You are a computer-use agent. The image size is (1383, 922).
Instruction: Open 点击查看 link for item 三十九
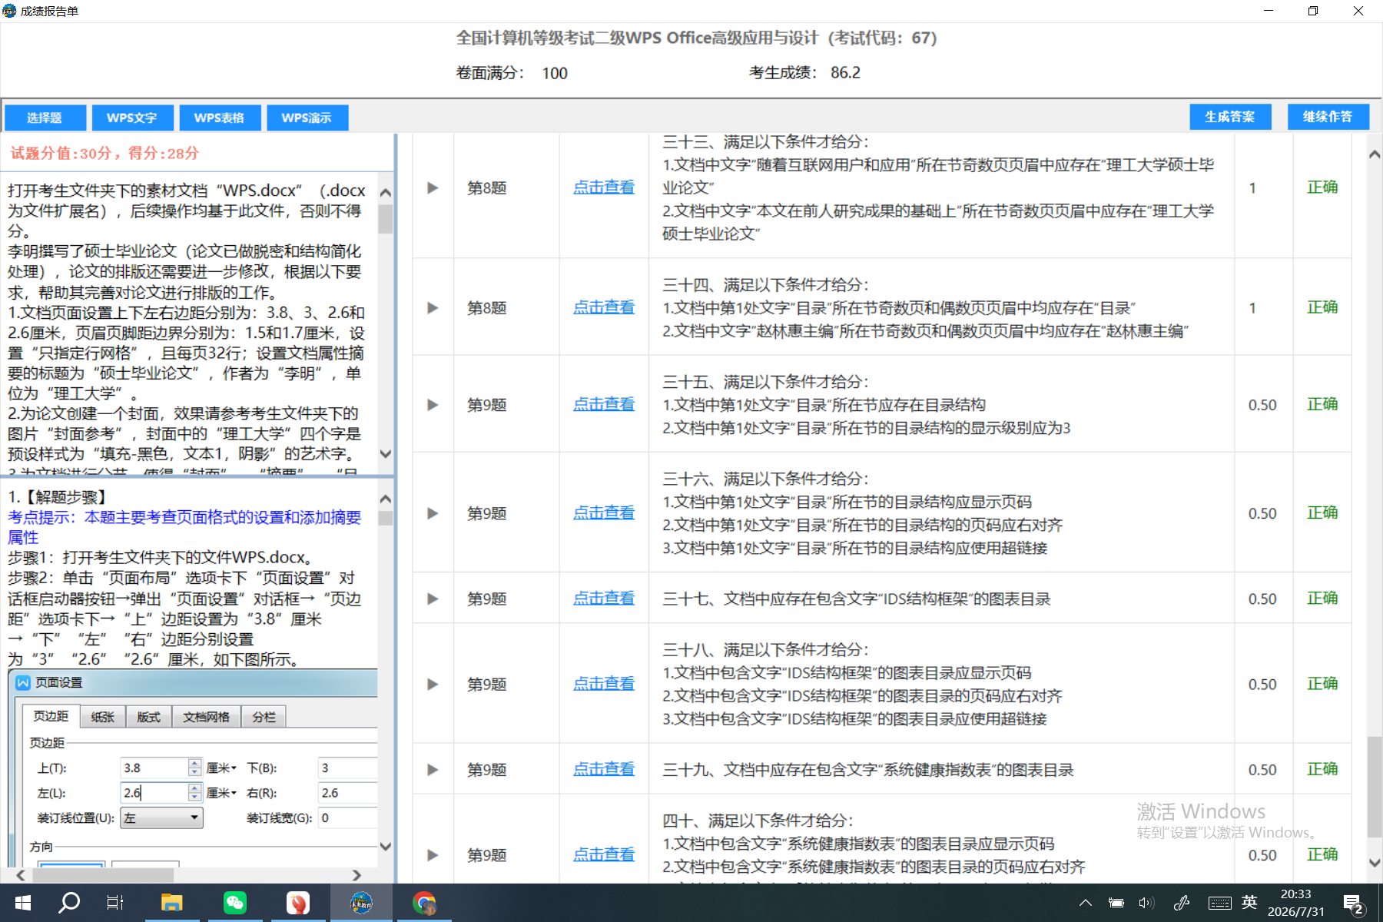tap(604, 769)
